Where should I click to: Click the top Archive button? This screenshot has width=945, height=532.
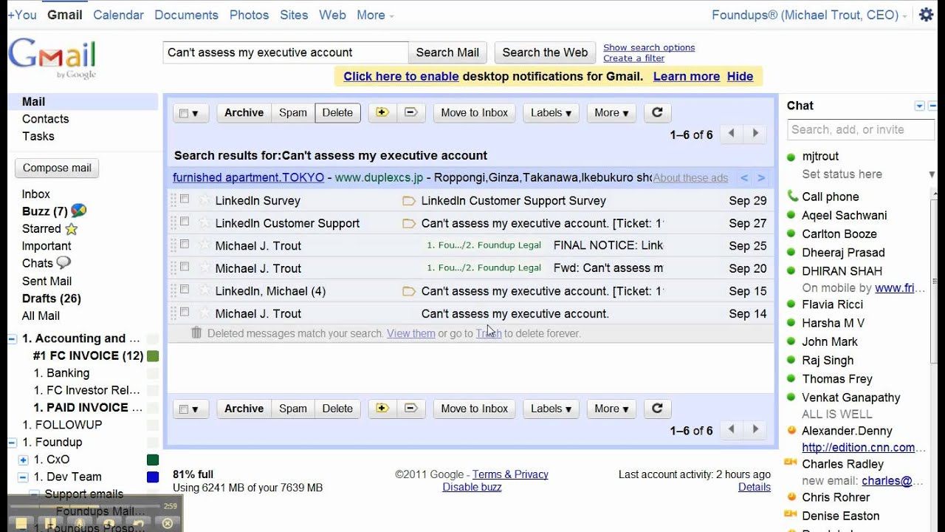pos(244,112)
